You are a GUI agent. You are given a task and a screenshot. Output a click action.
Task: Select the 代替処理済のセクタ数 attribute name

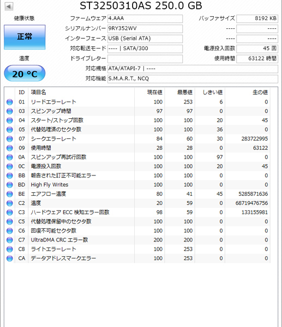[x=56, y=130]
